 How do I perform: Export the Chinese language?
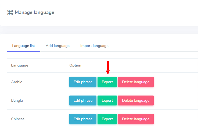107,119
